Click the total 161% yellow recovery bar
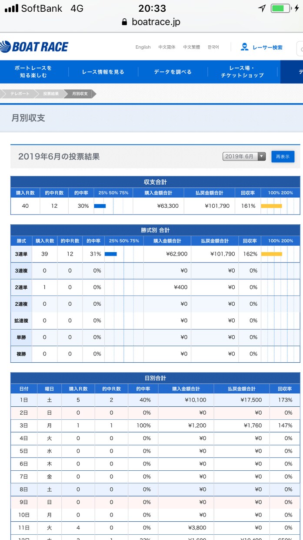The height and width of the screenshot is (540, 303). (271, 206)
